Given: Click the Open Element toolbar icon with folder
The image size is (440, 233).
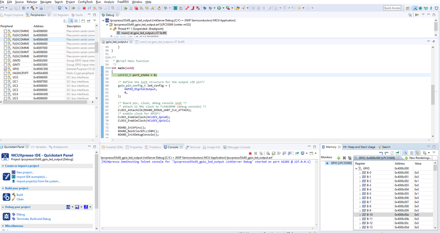Looking at the screenshot, I should (237, 8).
